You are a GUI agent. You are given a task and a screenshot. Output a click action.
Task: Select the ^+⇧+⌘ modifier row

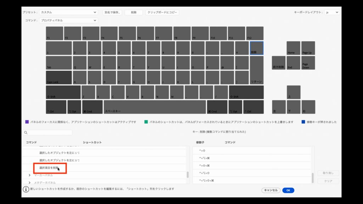click(252, 165)
